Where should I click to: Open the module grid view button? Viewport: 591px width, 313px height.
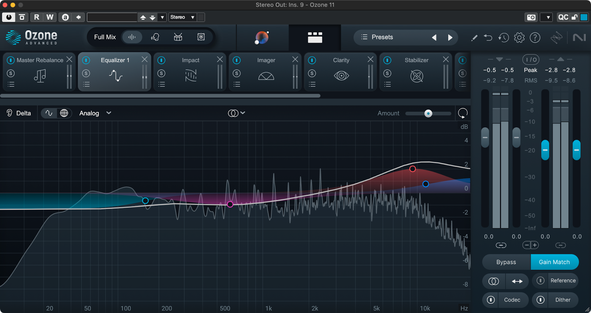pyautogui.click(x=315, y=37)
